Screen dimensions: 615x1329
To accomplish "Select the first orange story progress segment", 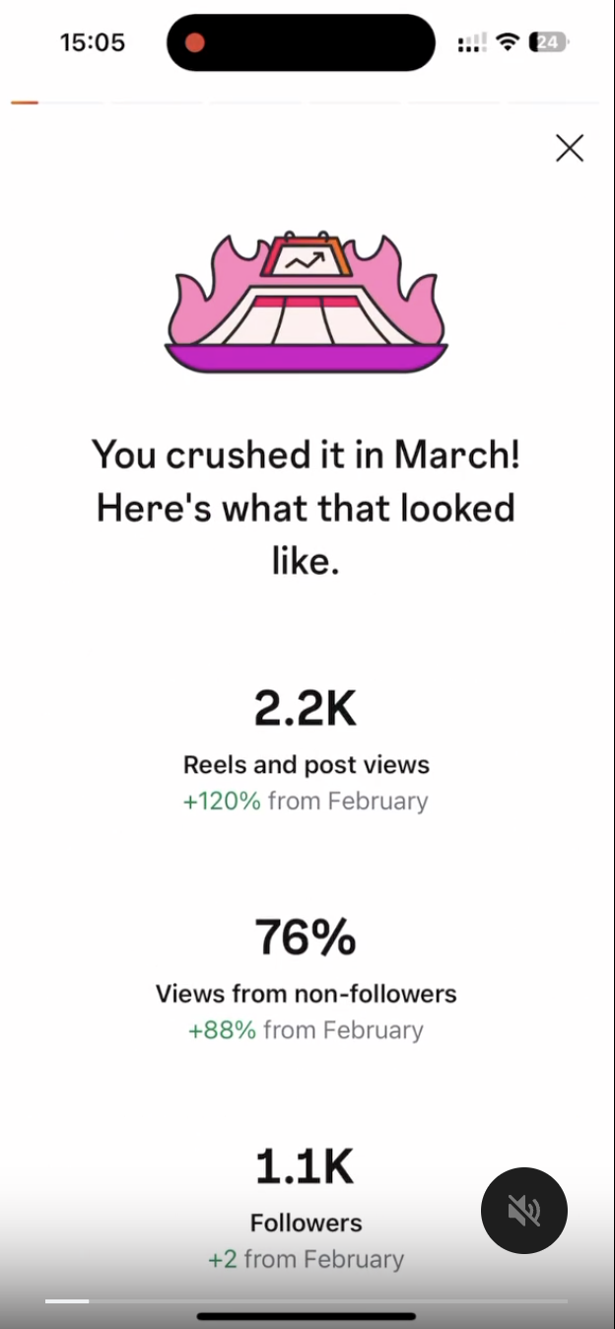I will pyautogui.click(x=25, y=103).
